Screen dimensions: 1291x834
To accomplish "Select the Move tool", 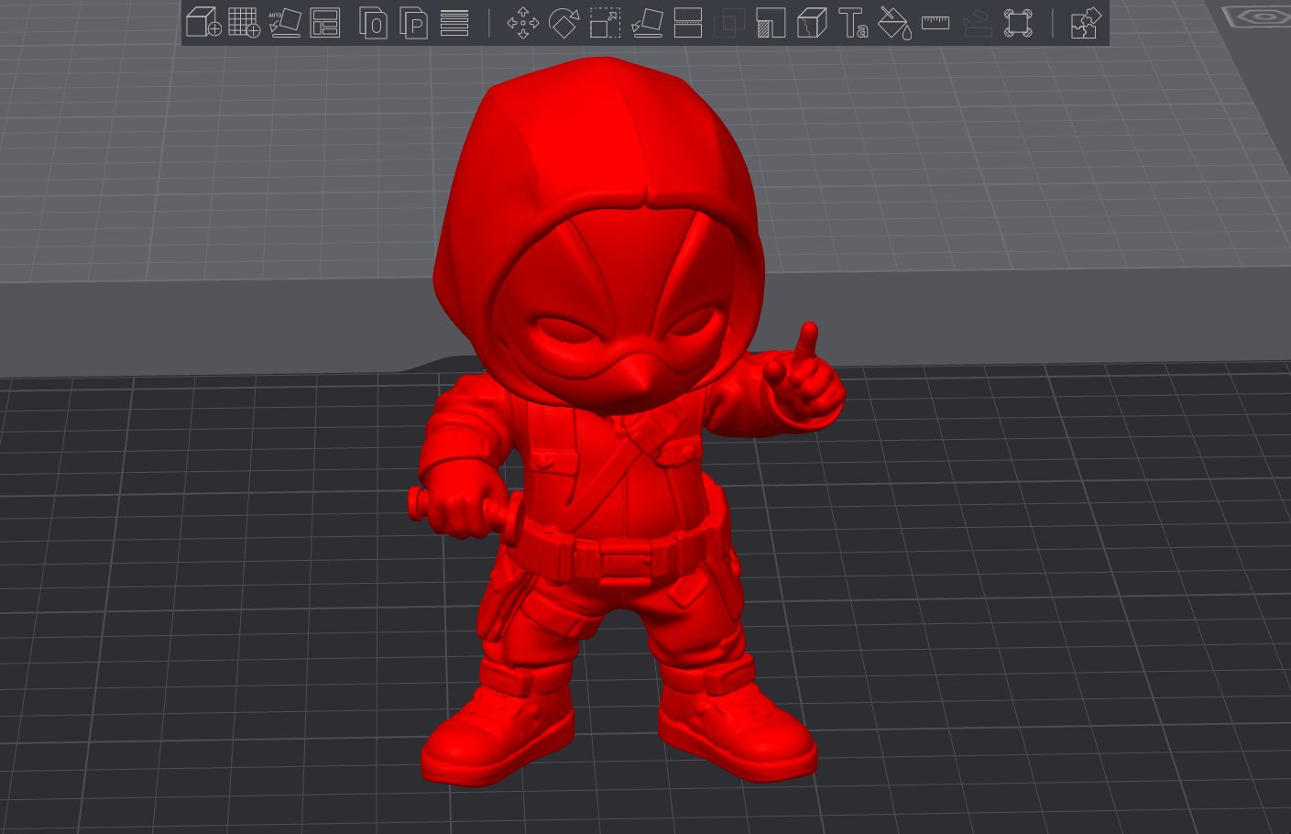I will click(x=523, y=22).
